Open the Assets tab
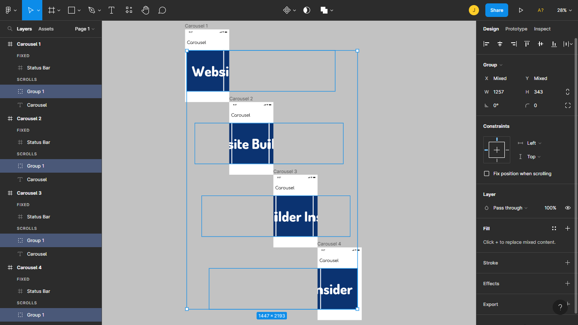 click(x=46, y=29)
